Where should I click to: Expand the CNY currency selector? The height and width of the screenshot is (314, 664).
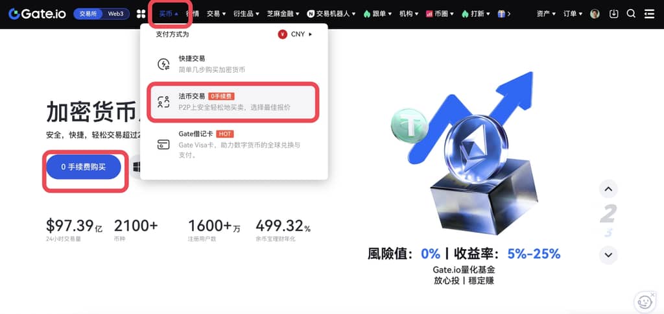point(295,34)
